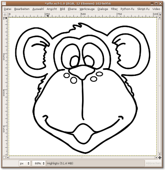Open the Werkzeuge menu
The image size is (165, 170).
coord(87,9)
